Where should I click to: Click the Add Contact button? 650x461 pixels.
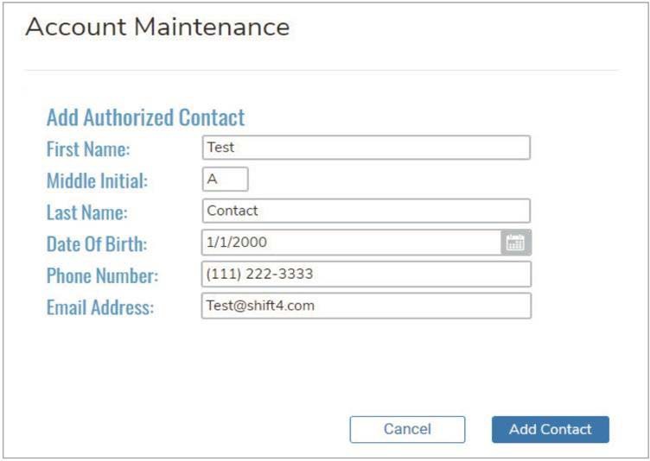(x=550, y=429)
